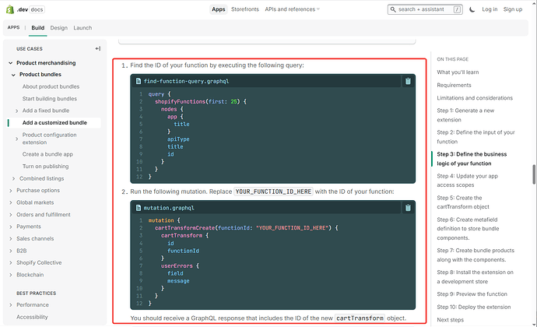
Task: Copy the find-function-query.graphql code
Action: pos(408,81)
